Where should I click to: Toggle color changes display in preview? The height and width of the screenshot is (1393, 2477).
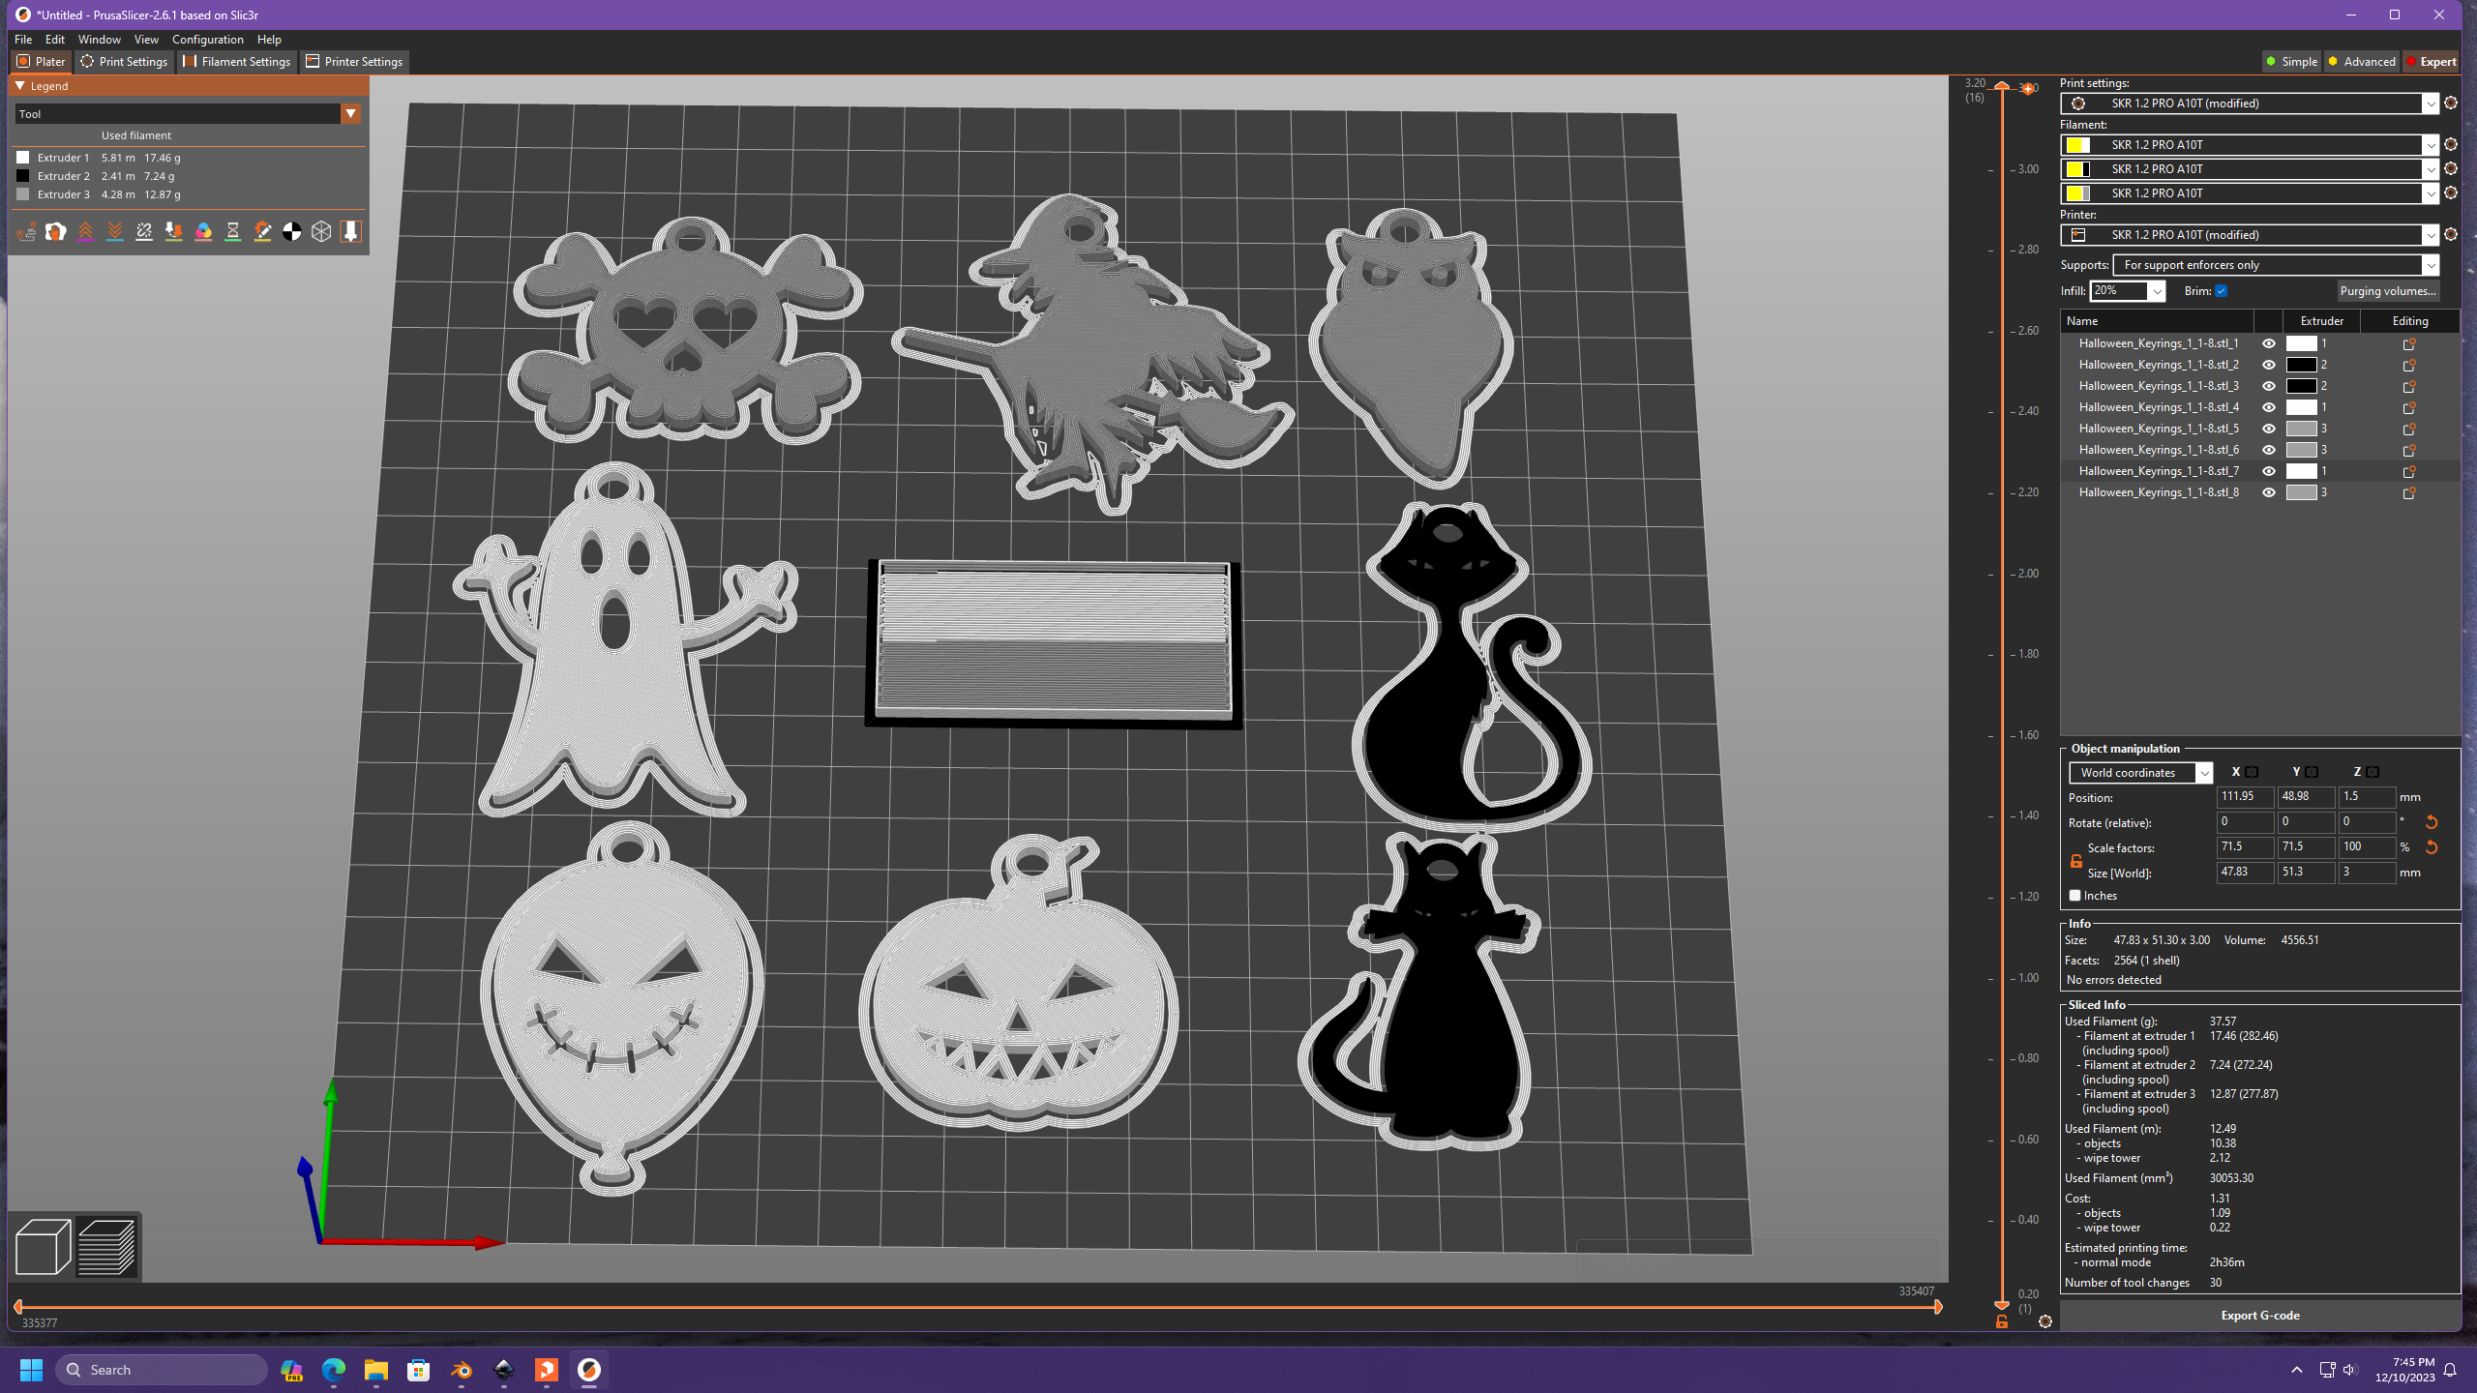pos(203,232)
